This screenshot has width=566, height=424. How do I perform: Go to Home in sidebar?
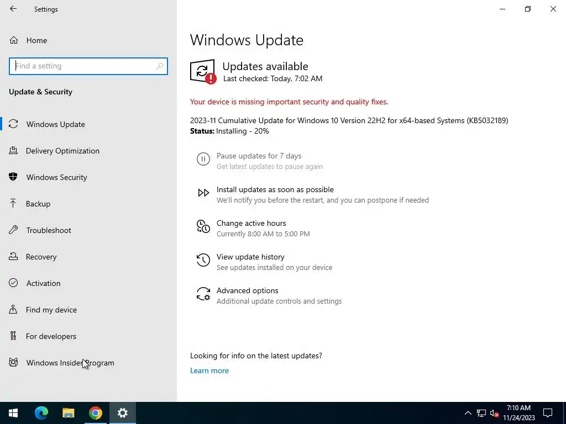36,40
